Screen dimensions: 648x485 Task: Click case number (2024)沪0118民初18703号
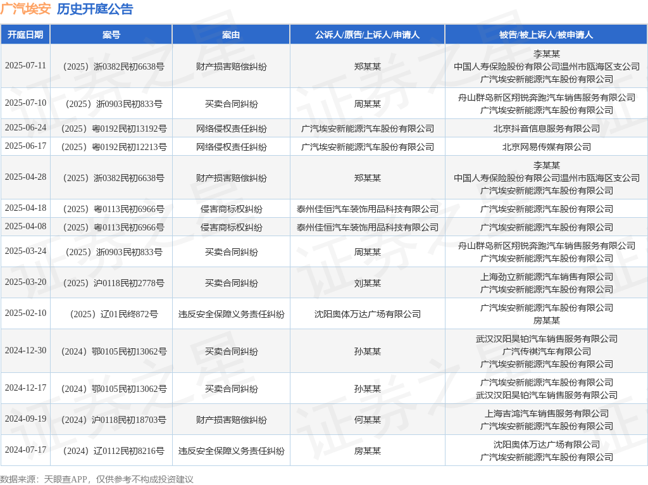[114, 420]
